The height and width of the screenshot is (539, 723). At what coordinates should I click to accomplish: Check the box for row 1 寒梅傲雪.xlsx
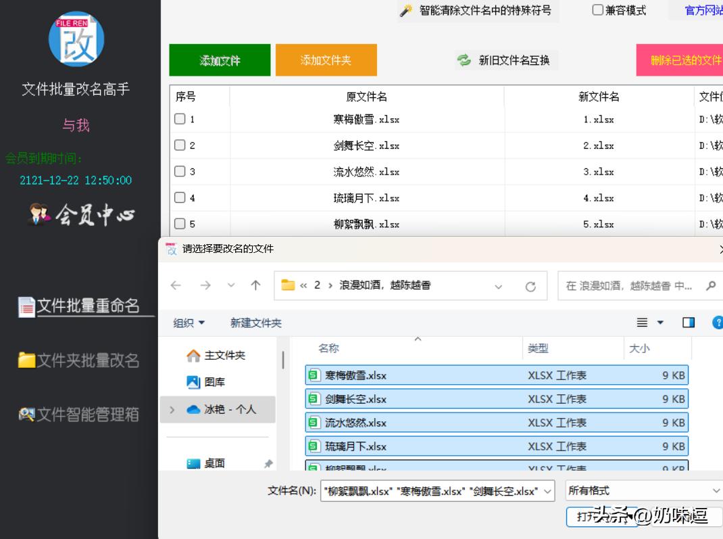(180, 119)
